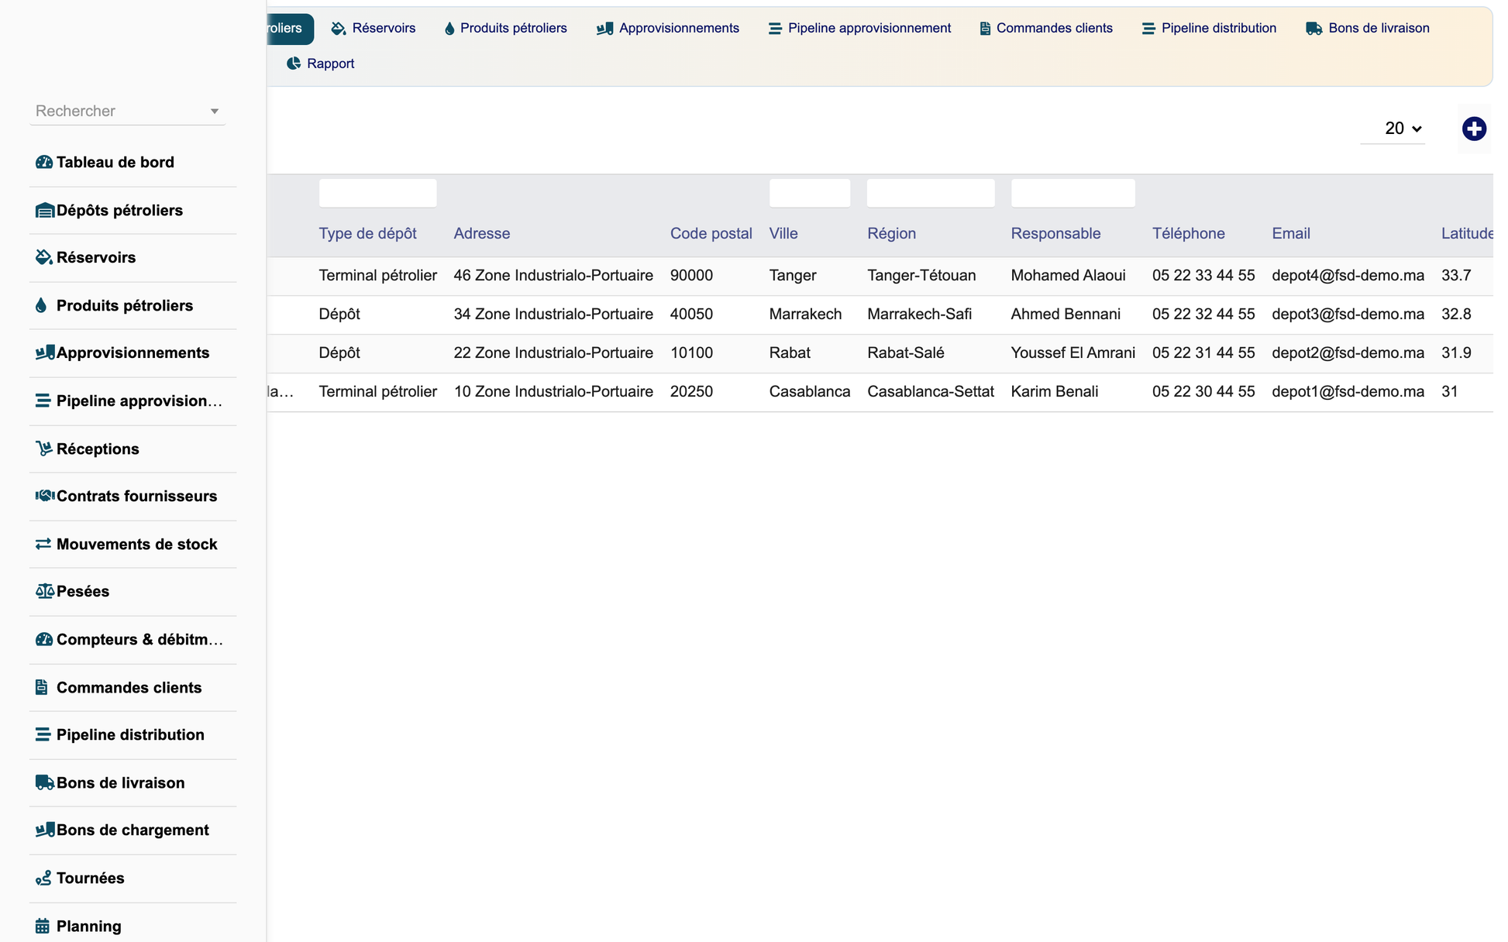Click Pipeline distribution bars icon in sidebar

pos(43,734)
